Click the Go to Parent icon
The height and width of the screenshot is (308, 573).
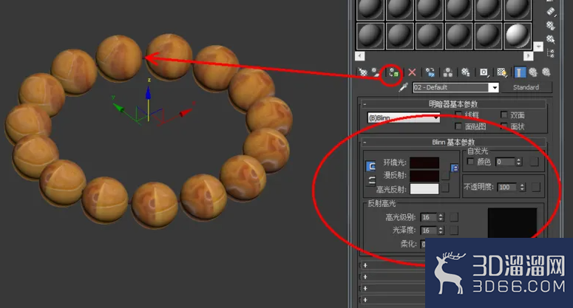[x=533, y=72]
